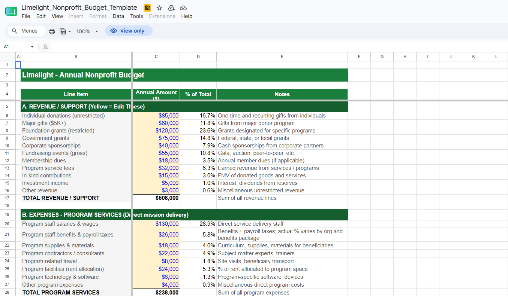Click 'B. EXPENSES - PROGRAM SERVICES' section row
Screen dimensions: 508x296
click(184, 215)
